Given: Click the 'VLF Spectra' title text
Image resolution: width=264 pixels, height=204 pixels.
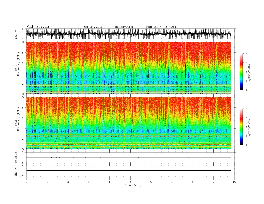Looking at the screenshot, I should [x=38, y=26].
